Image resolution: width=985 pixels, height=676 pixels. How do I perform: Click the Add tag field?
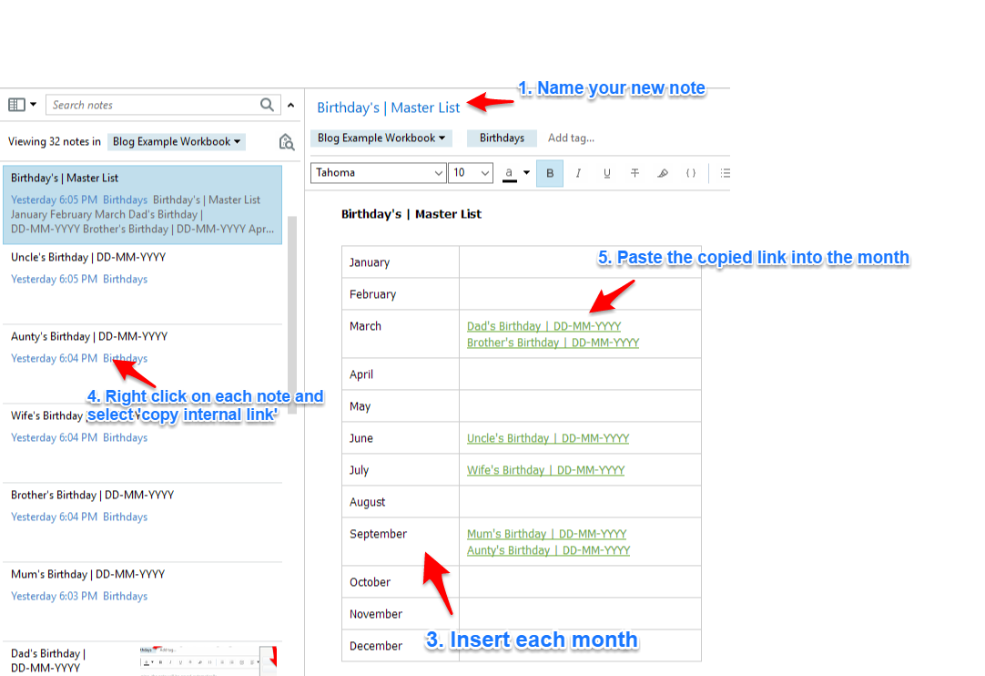click(571, 138)
